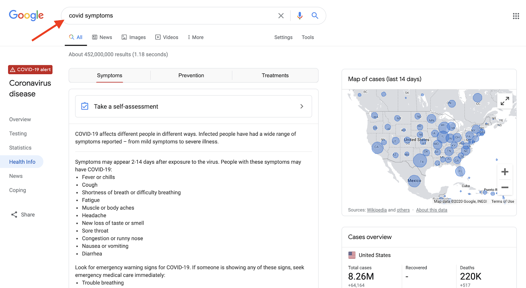
Task: Click the 'Coronavirus disease' title
Action: (x=30, y=88)
